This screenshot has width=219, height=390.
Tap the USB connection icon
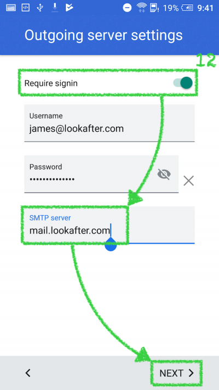tap(40, 8)
